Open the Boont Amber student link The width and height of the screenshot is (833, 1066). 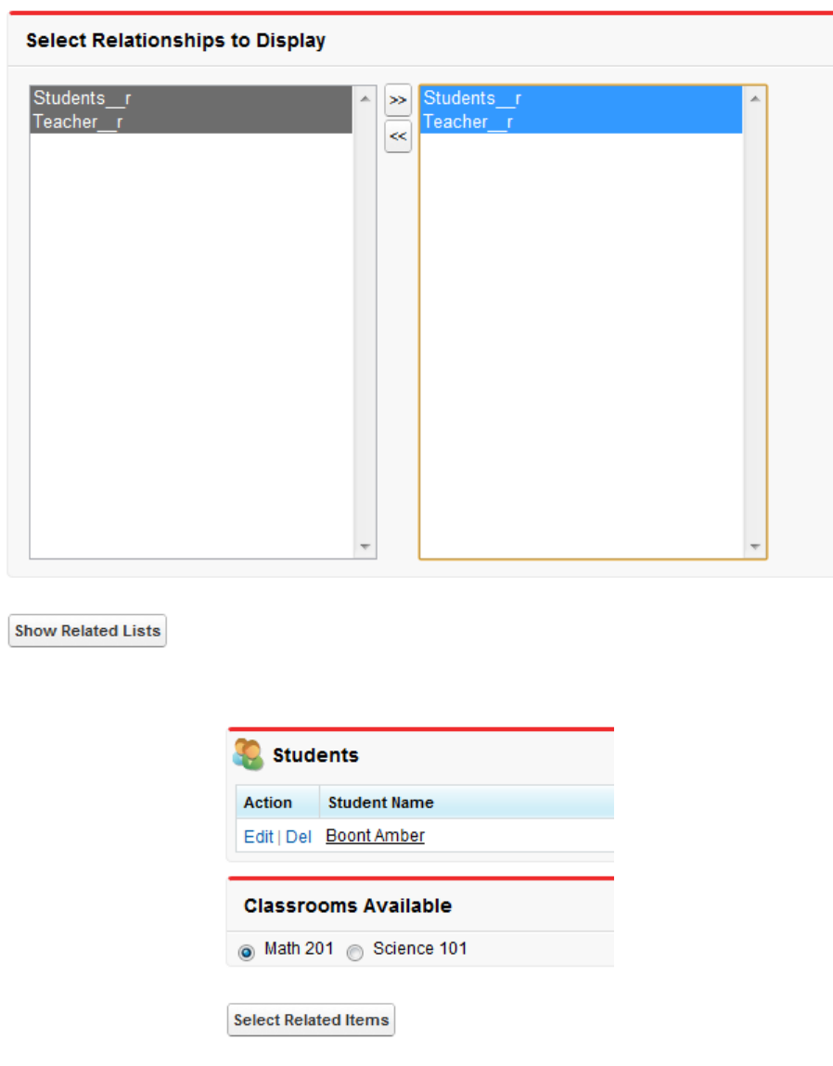(x=376, y=836)
